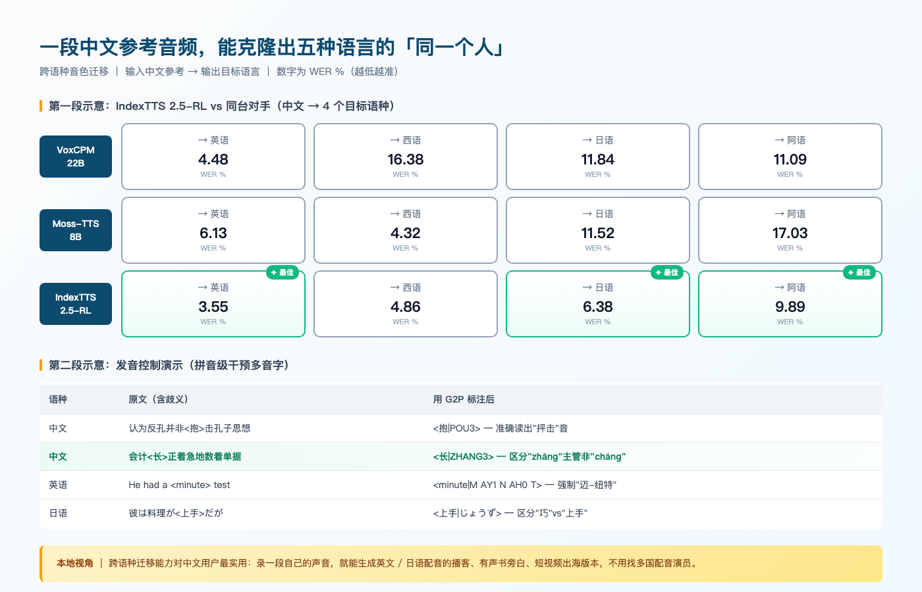Select the IndexTTS 2.5-RL model label
The height and width of the screenshot is (592, 922).
pos(76,304)
